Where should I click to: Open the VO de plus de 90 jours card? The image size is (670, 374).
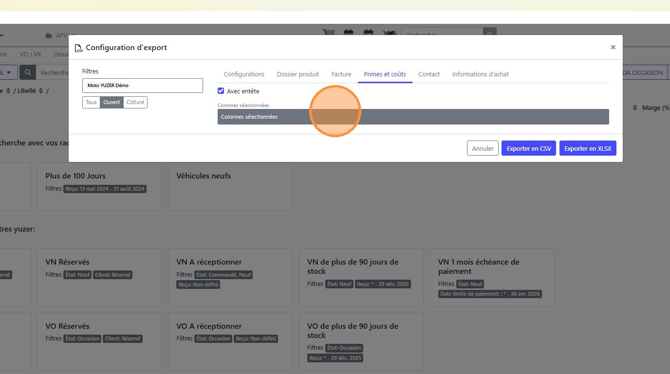click(361, 342)
